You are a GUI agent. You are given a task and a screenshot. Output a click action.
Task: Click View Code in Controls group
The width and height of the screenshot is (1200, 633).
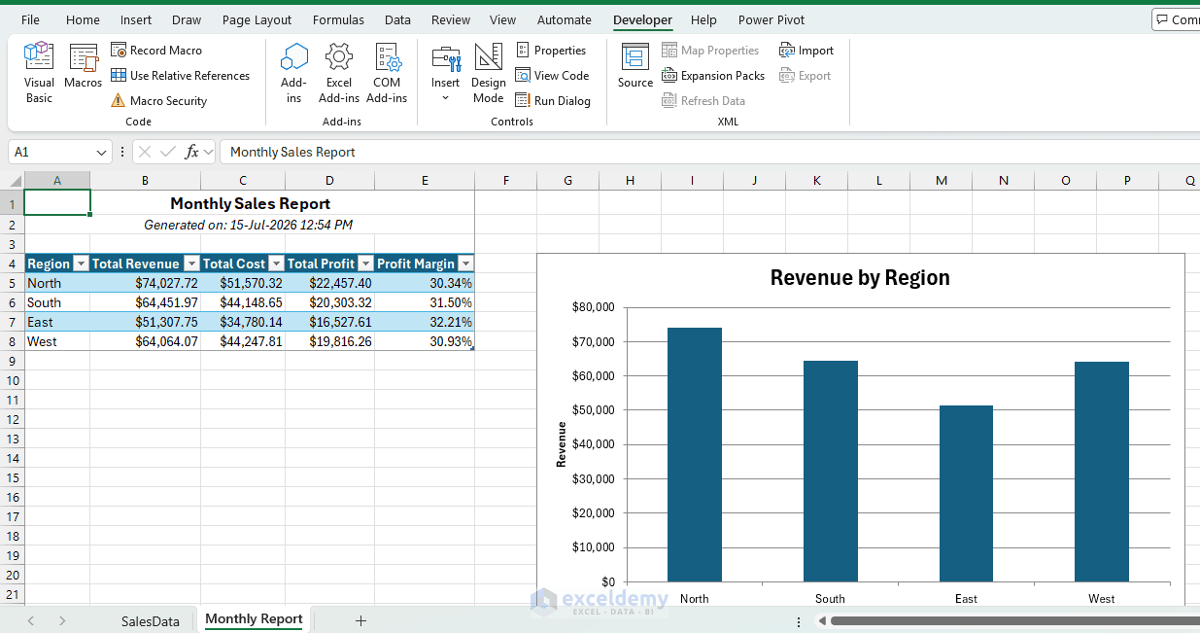tap(552, 75)
